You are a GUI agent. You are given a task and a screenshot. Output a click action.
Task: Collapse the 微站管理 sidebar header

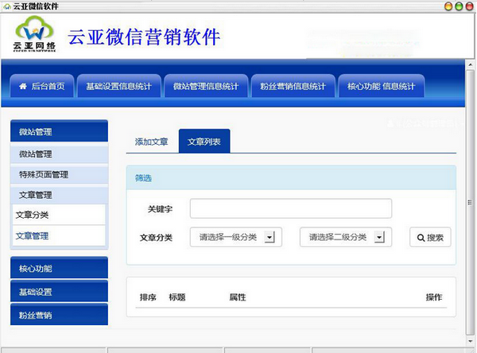point(60,131)
